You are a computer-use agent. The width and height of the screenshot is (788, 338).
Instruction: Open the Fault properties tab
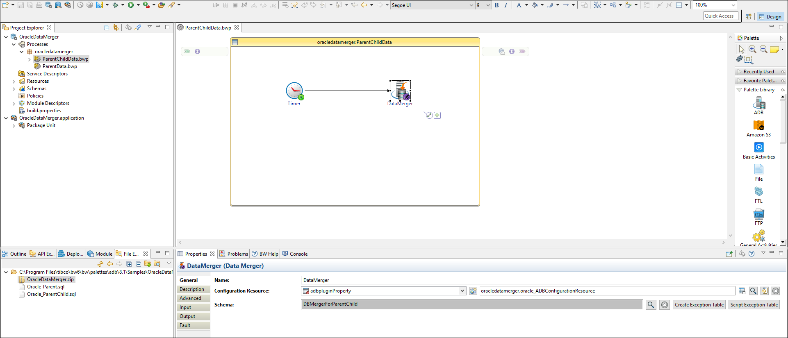(x=194, y=325)
